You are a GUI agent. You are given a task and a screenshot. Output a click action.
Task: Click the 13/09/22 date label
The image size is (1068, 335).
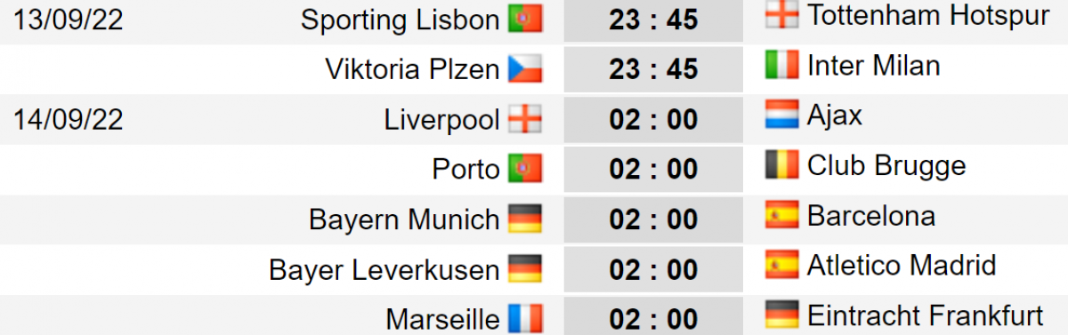(69, 20)
